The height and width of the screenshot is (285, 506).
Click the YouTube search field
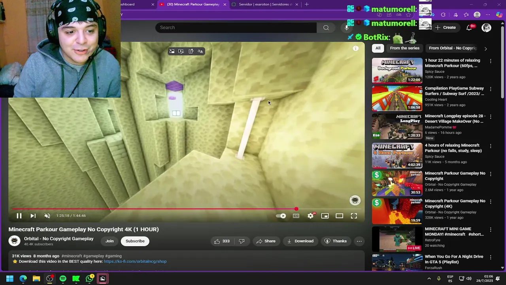click(x=236, y=27)
